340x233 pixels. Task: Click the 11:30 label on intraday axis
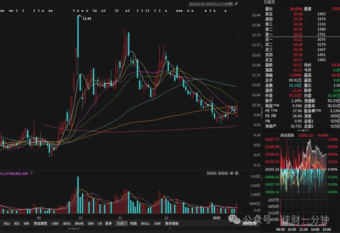pyautogui.click(x=303, y=230)
